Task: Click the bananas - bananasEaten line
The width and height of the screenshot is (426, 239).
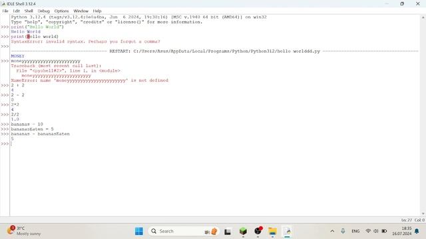Action: pos(40,134)
